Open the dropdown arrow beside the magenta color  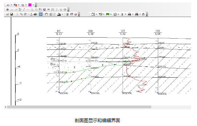click(33, 5)
